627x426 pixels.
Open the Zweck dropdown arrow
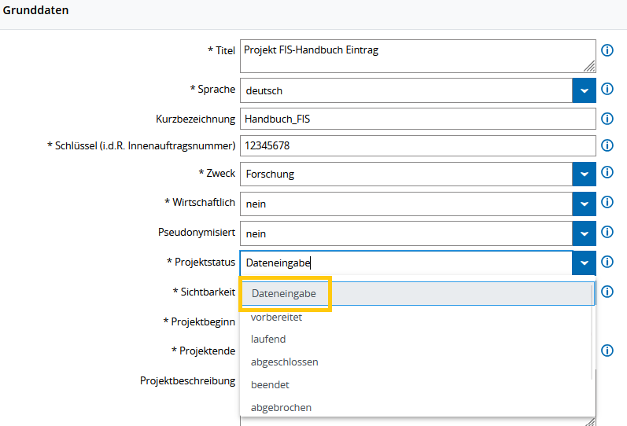(x=584, y=174)
